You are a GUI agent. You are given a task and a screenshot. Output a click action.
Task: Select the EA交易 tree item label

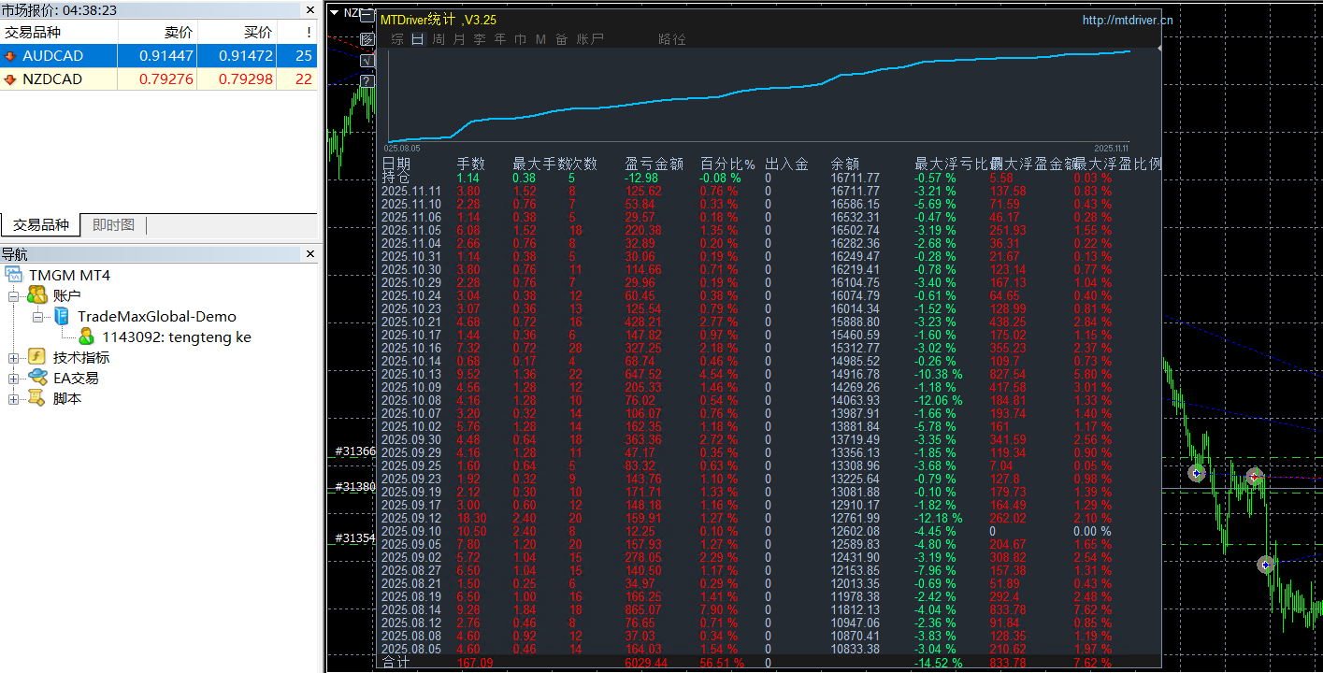click(x=76, y=378)
